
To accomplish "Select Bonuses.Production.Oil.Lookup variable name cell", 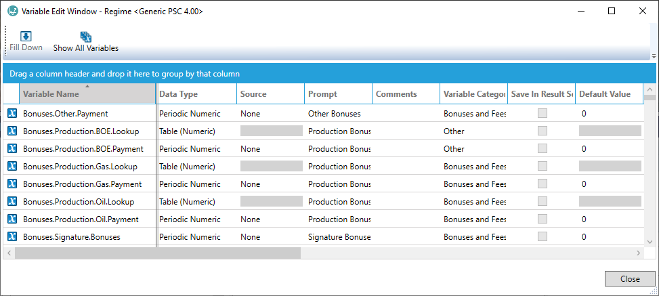I will [x=87, y=202].
